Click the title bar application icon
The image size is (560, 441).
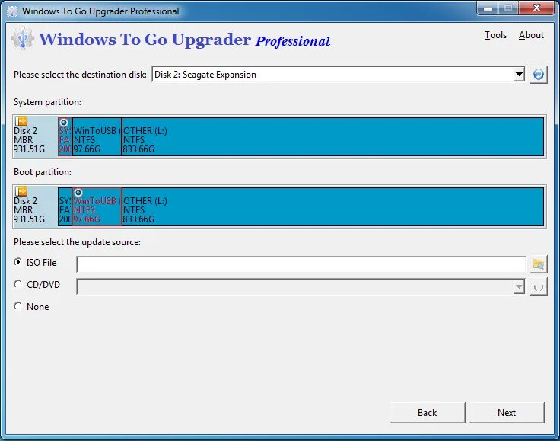pyautogui.click(x=12, y=11)
